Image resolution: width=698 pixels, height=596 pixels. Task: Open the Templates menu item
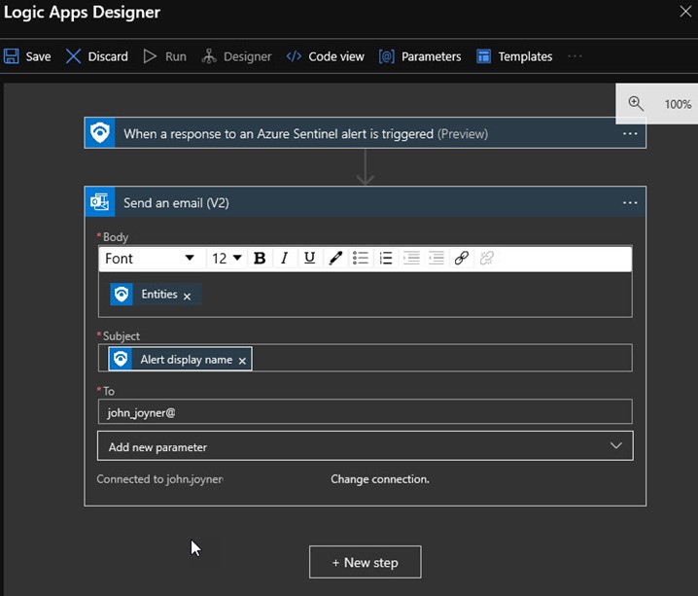514,56
